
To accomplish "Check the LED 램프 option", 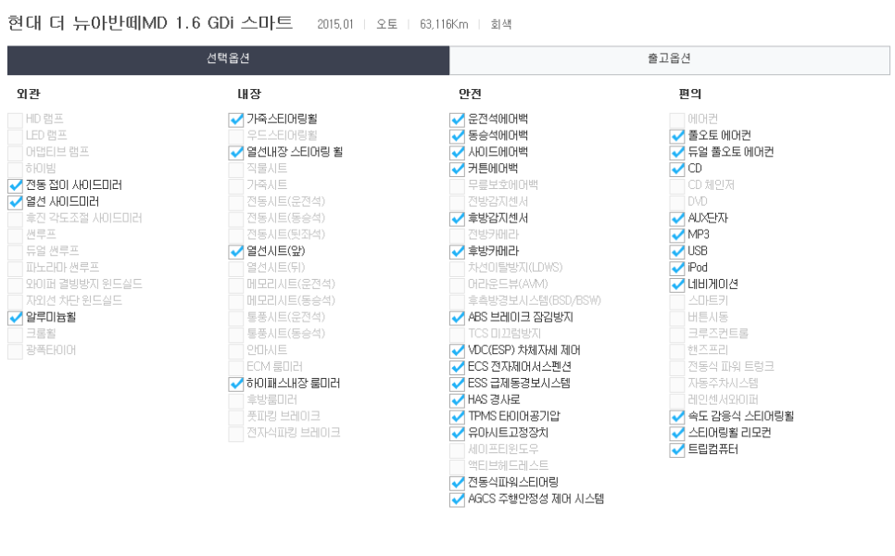I will [x=15, y=136].
